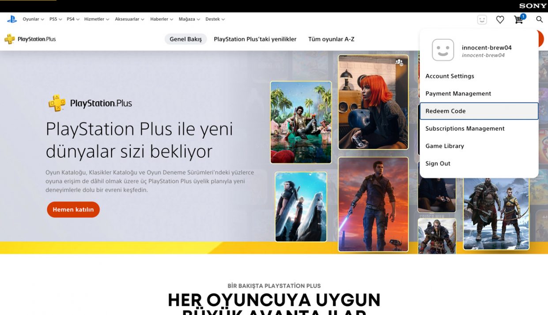
Task: Open the shopping cart icon
Action: 519,19
